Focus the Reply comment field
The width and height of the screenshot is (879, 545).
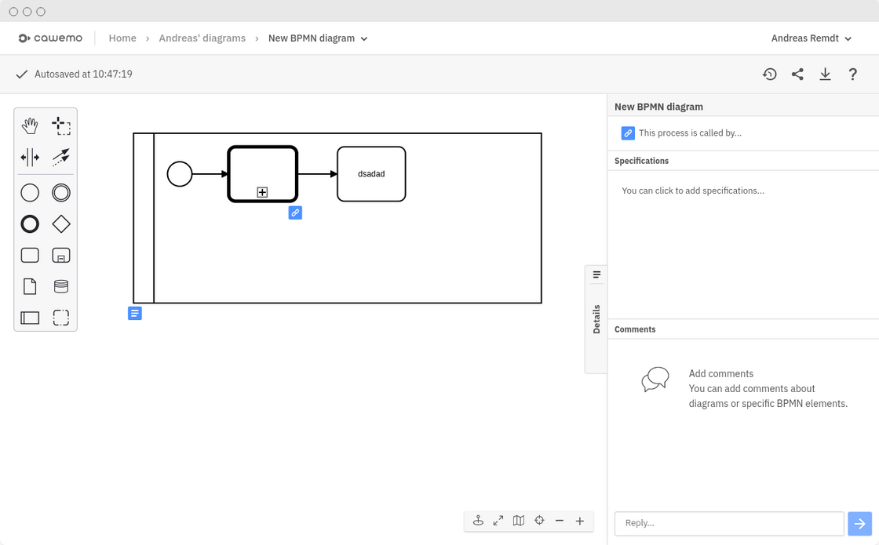pyautogui.click(x=728, y=523)
